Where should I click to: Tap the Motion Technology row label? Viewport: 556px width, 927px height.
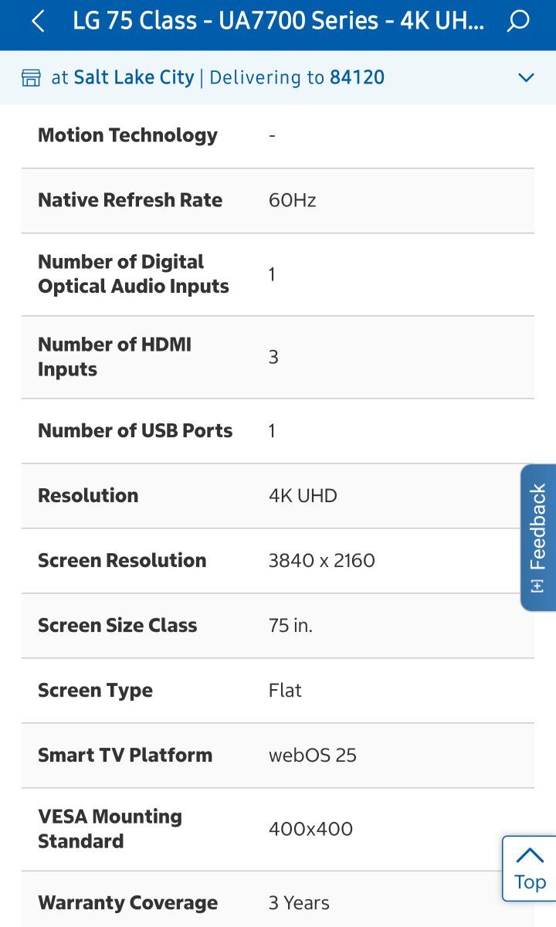127,135
